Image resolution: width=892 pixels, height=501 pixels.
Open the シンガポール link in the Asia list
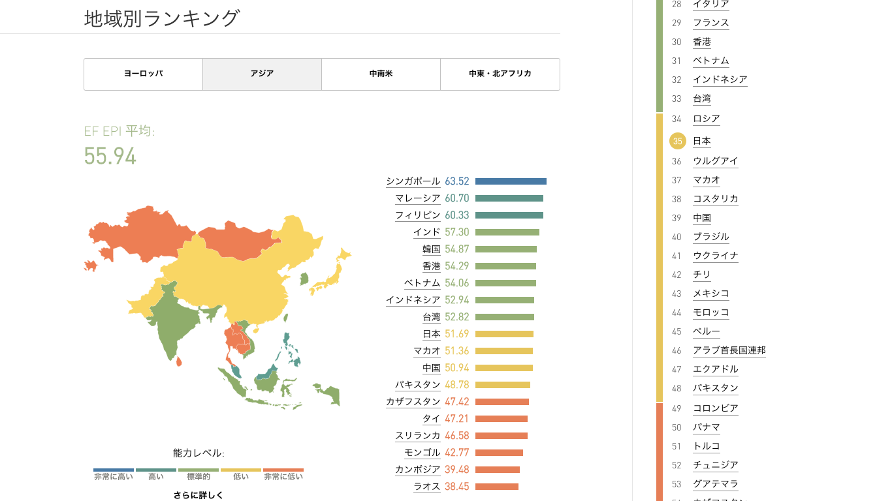click(413, 181)
